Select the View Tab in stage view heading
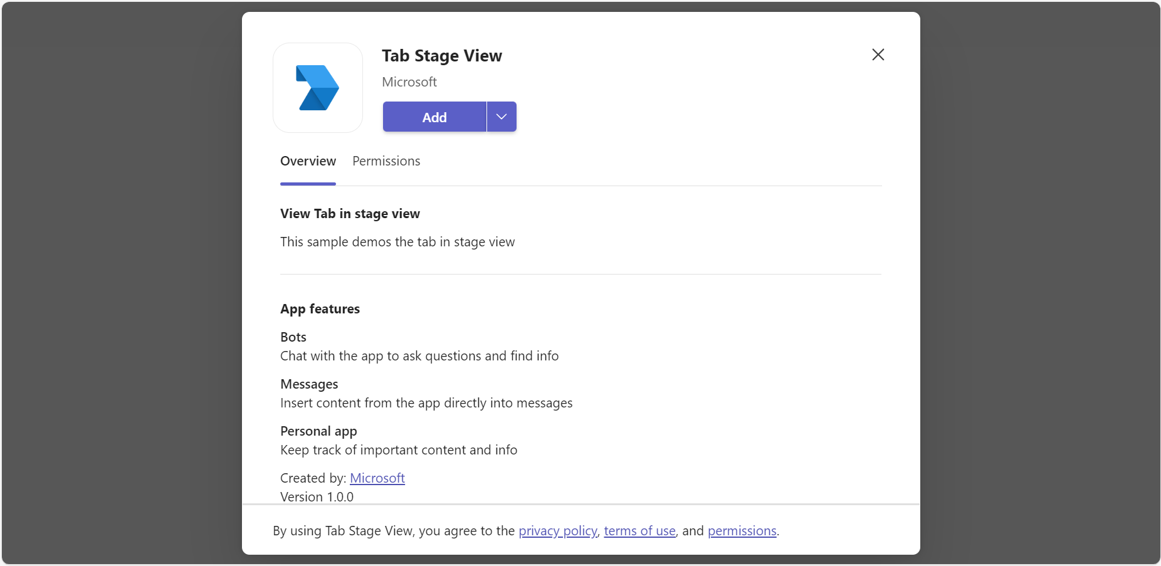 tap(350, 214)
